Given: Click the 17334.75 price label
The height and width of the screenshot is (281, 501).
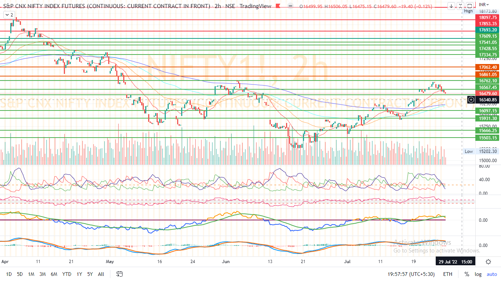Looking at the screenshot, I should [x=488, y=55].
